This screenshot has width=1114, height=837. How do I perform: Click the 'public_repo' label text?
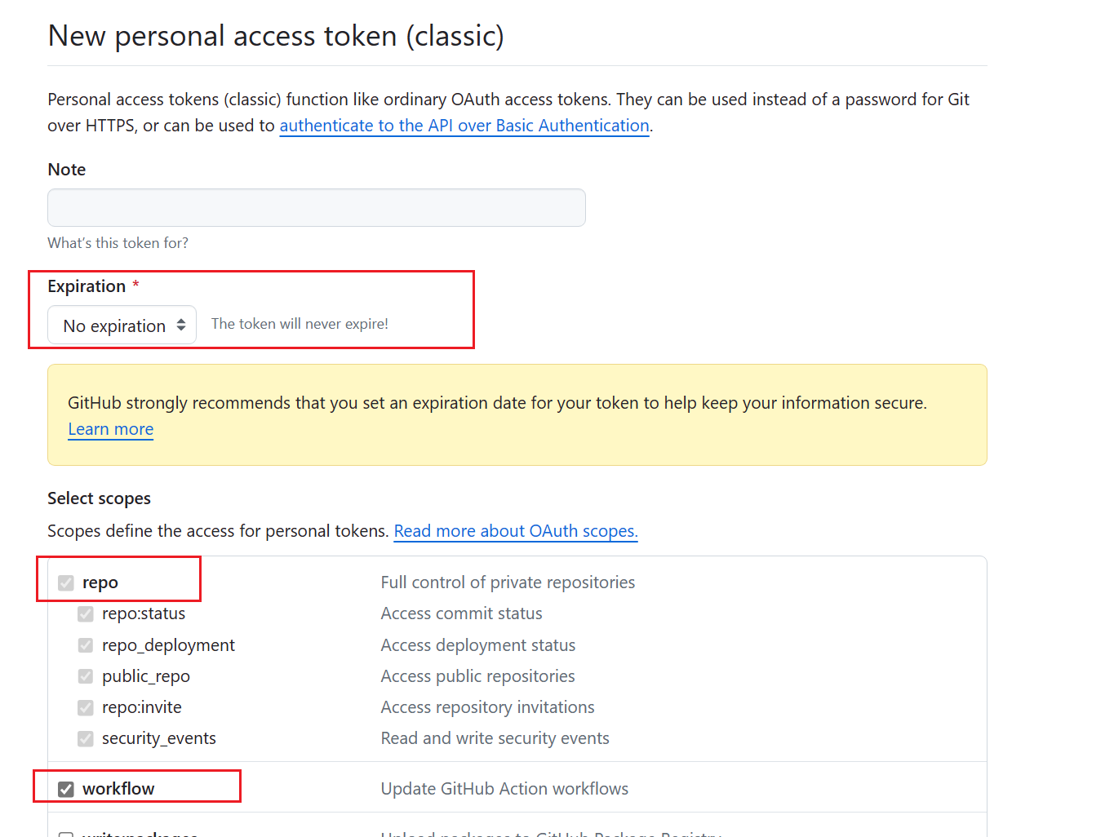click(x=146, y=676)
